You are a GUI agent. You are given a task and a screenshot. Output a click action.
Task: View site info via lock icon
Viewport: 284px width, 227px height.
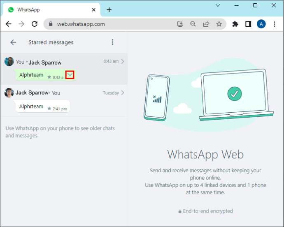[x=51, y=24]
